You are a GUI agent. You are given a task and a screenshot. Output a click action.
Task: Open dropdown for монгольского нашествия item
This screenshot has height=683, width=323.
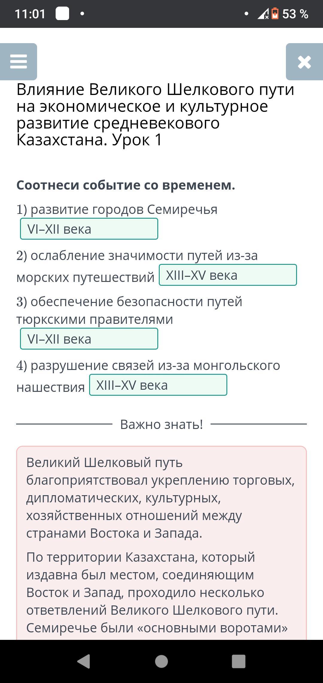tap(158, 385)
